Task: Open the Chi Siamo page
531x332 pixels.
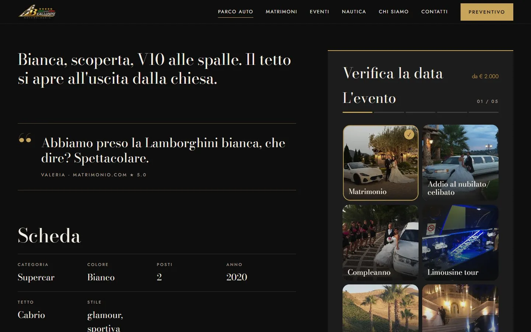Action: [x=393, y=12]
